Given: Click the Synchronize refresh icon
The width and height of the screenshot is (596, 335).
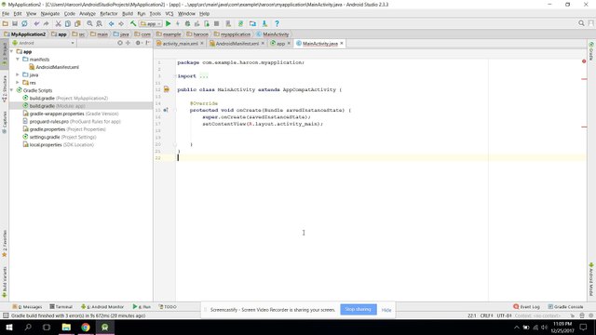Looking at the screenshot, I should (24, 23).
